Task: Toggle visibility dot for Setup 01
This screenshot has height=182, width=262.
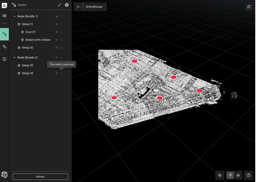Action: (57, 24)
